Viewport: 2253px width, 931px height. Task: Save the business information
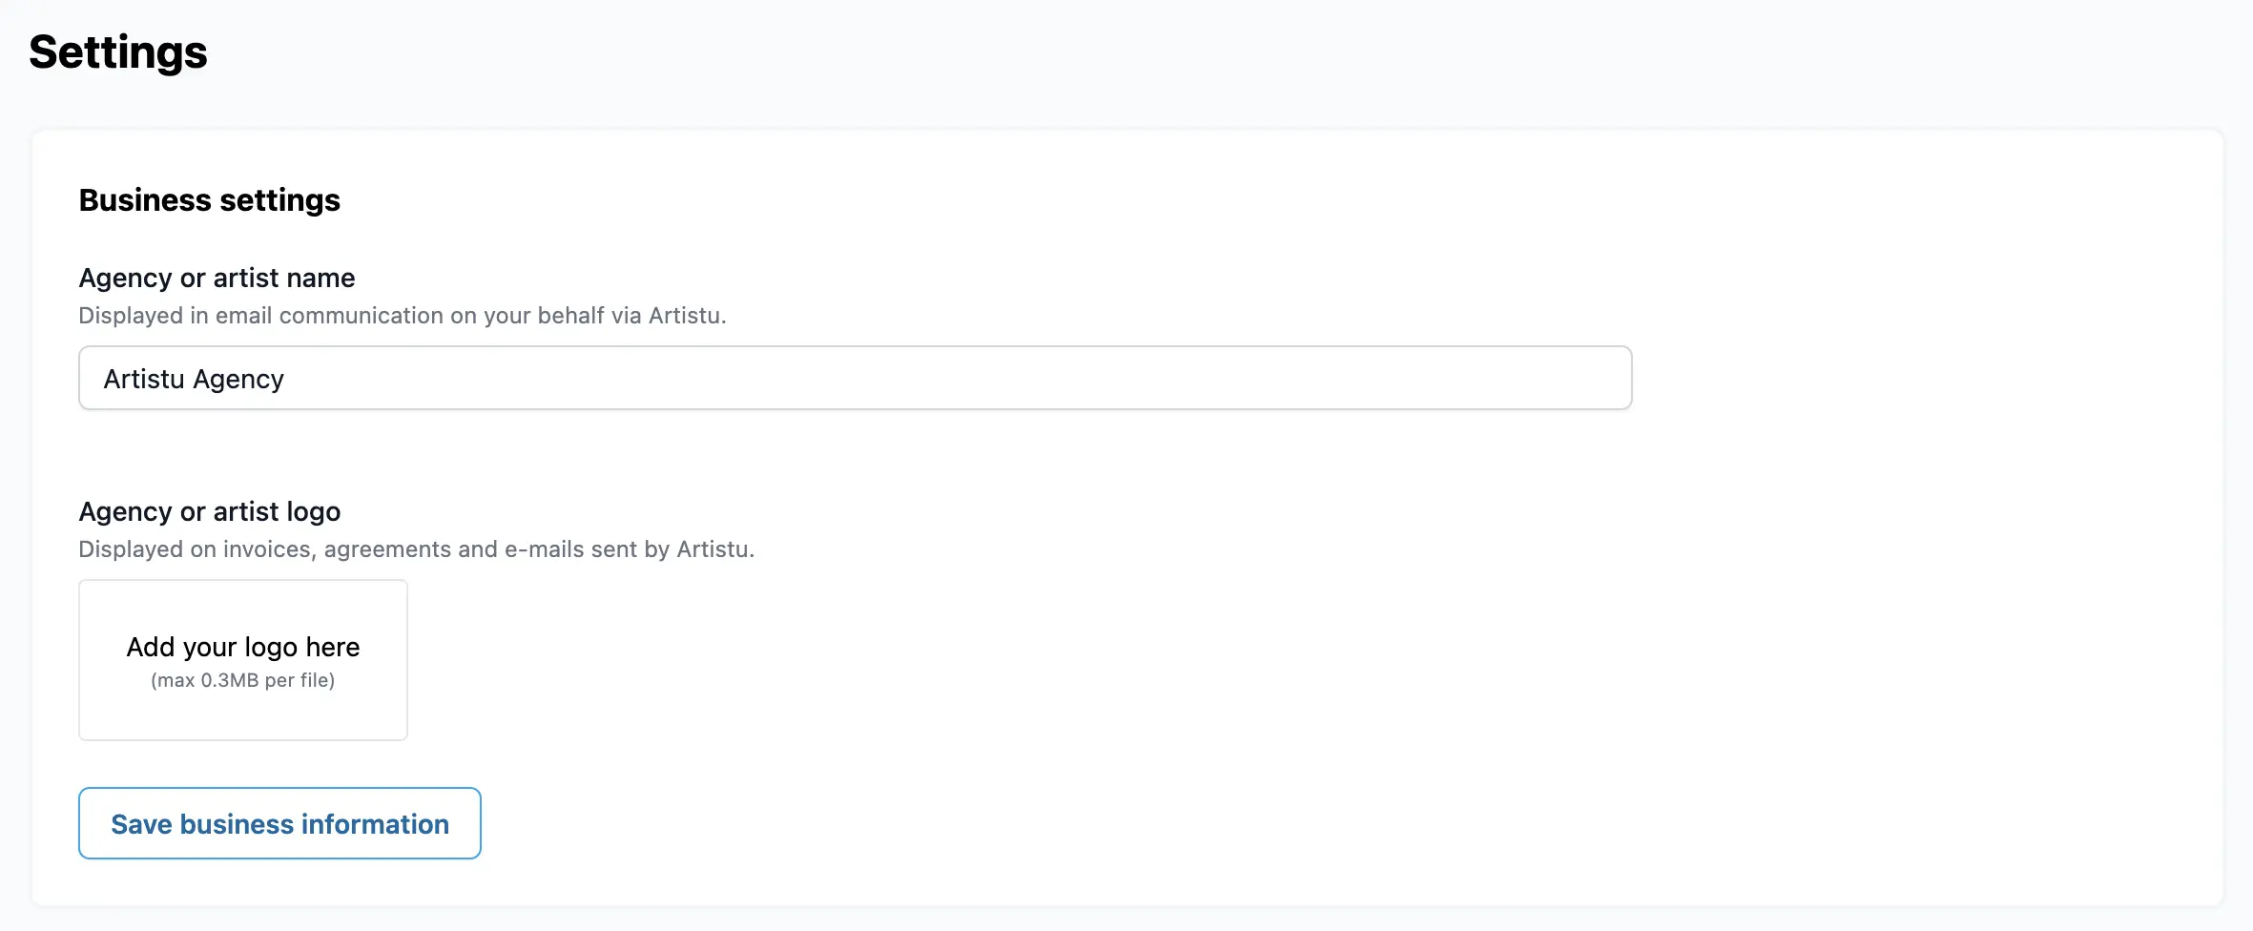[x=279, y=823]
